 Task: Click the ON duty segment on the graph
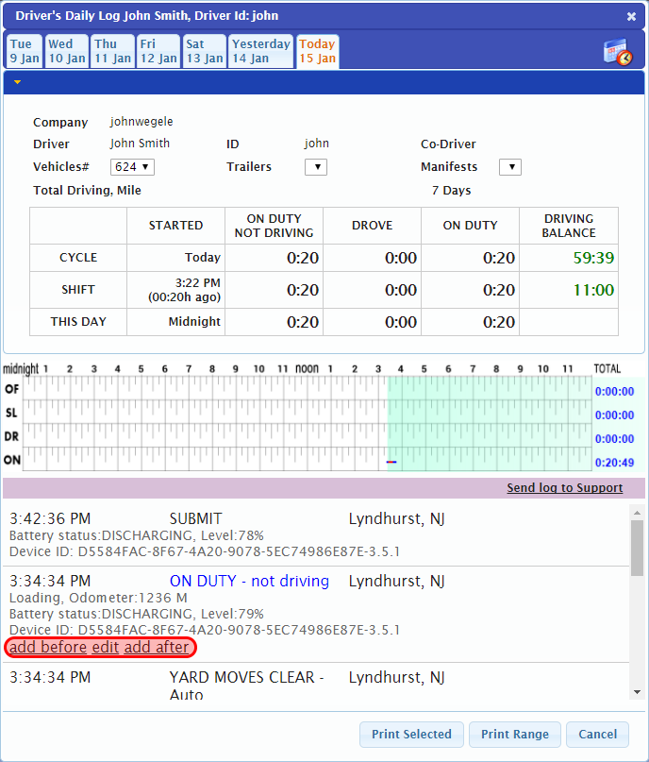(x=391, y=462)
